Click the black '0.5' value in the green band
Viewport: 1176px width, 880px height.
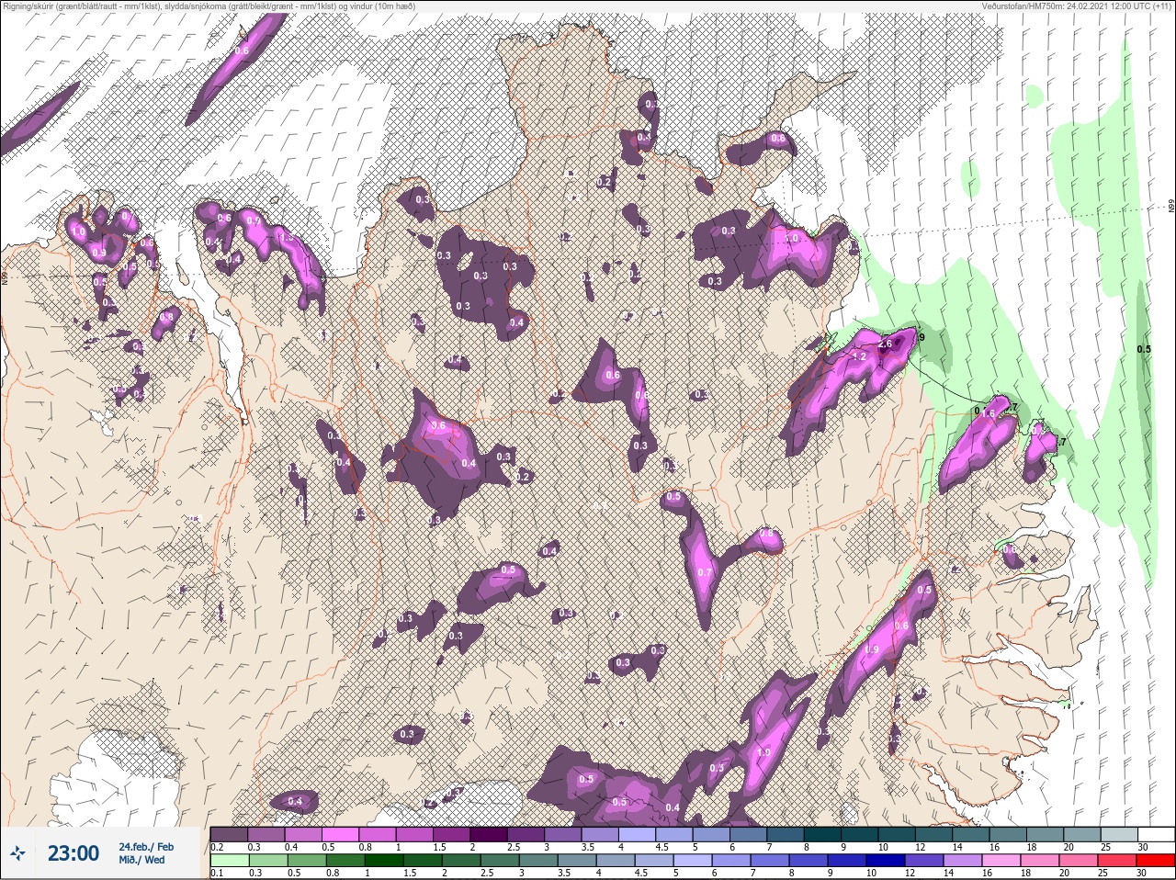click(1144, 349)
